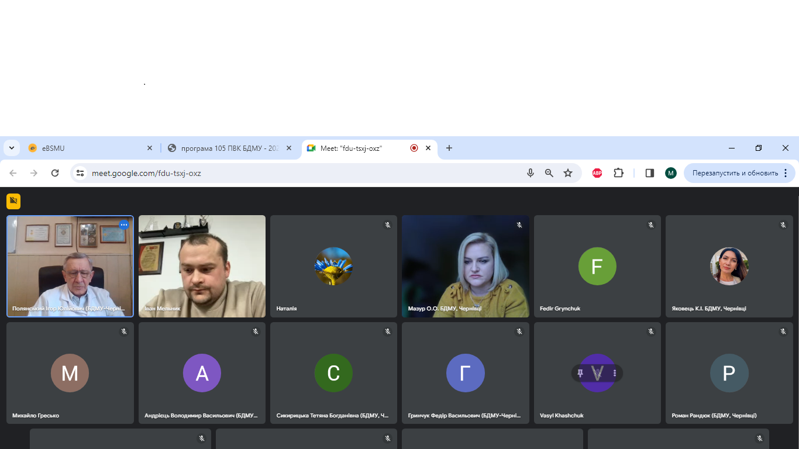Image resolution: width=799 pixels, height=449 pixels.
Task: Click muted mic icon on Яковець К.І. tile
Action: click(x=783, y=224)
